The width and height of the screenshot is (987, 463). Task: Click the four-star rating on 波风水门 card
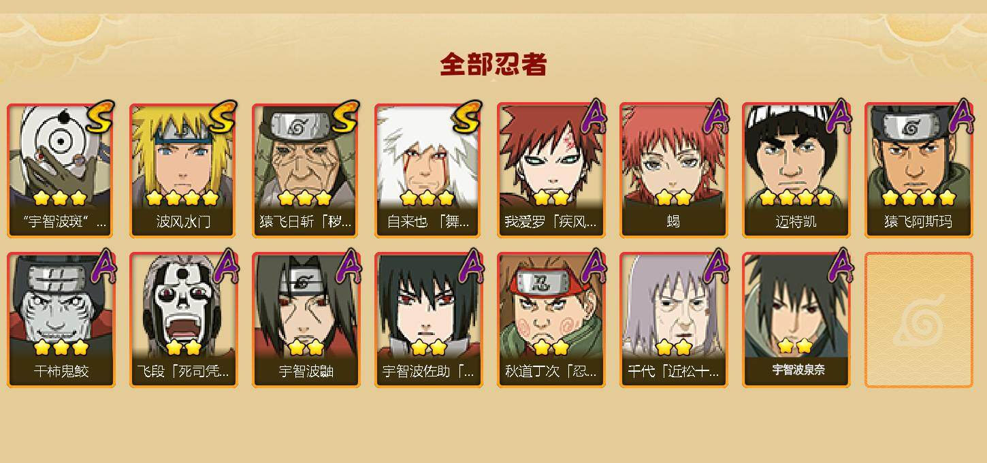(182, 198)
